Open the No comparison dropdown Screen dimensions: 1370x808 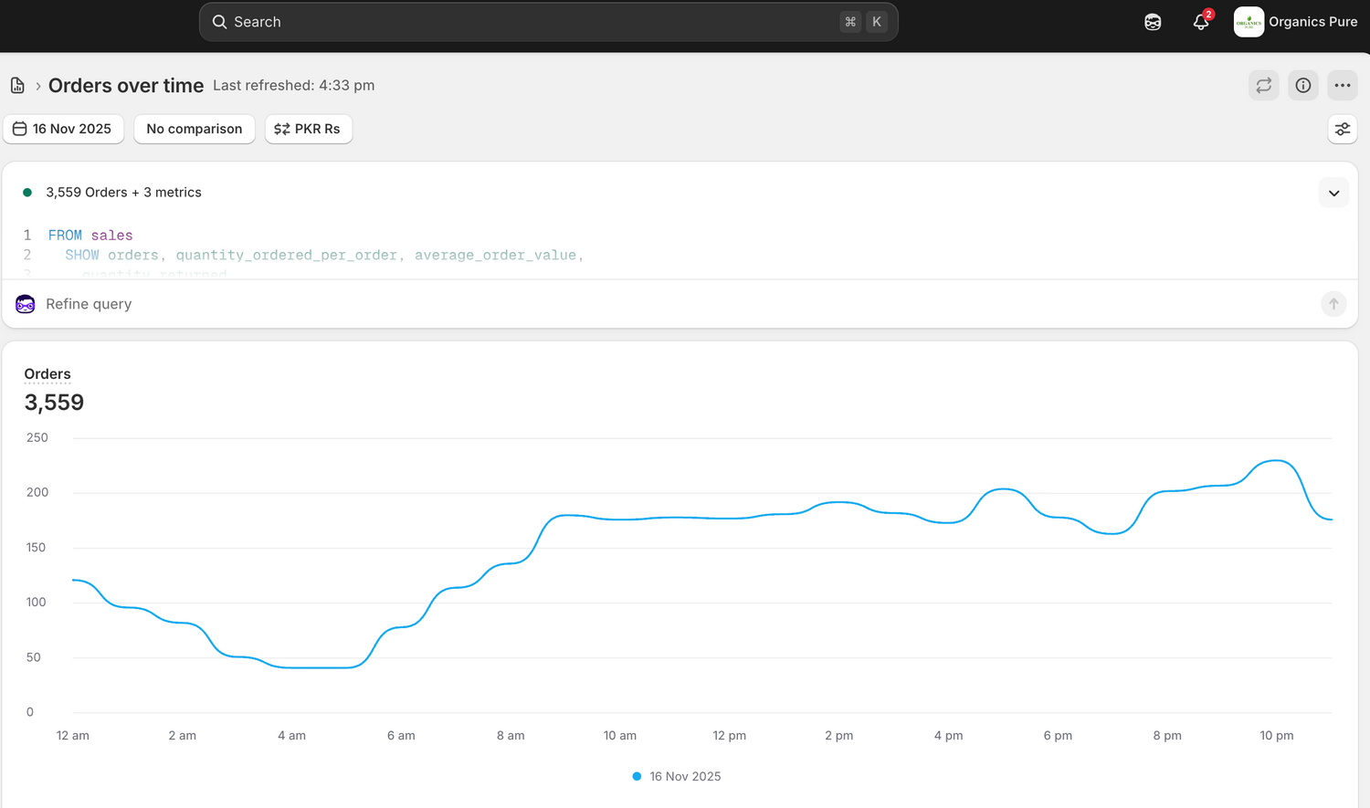tap(194, 130)
